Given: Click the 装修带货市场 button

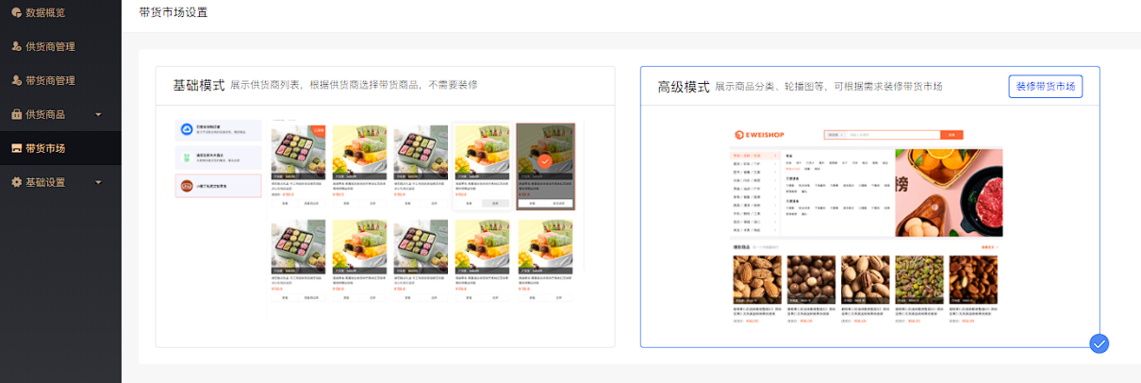Looking at the screenshot, I should click(1045, 86).
